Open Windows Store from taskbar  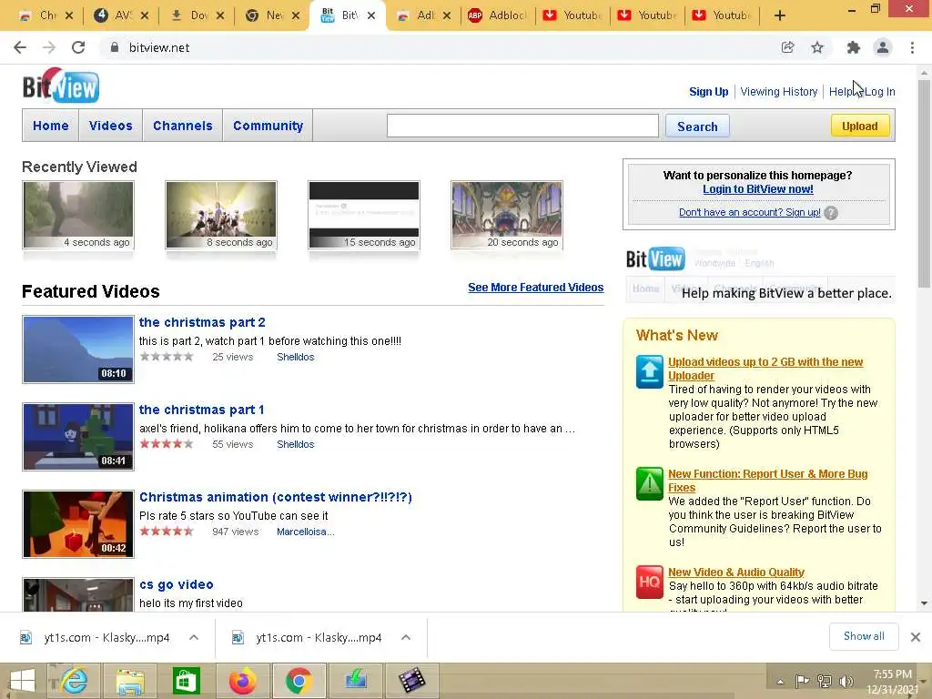coord(186,681)
